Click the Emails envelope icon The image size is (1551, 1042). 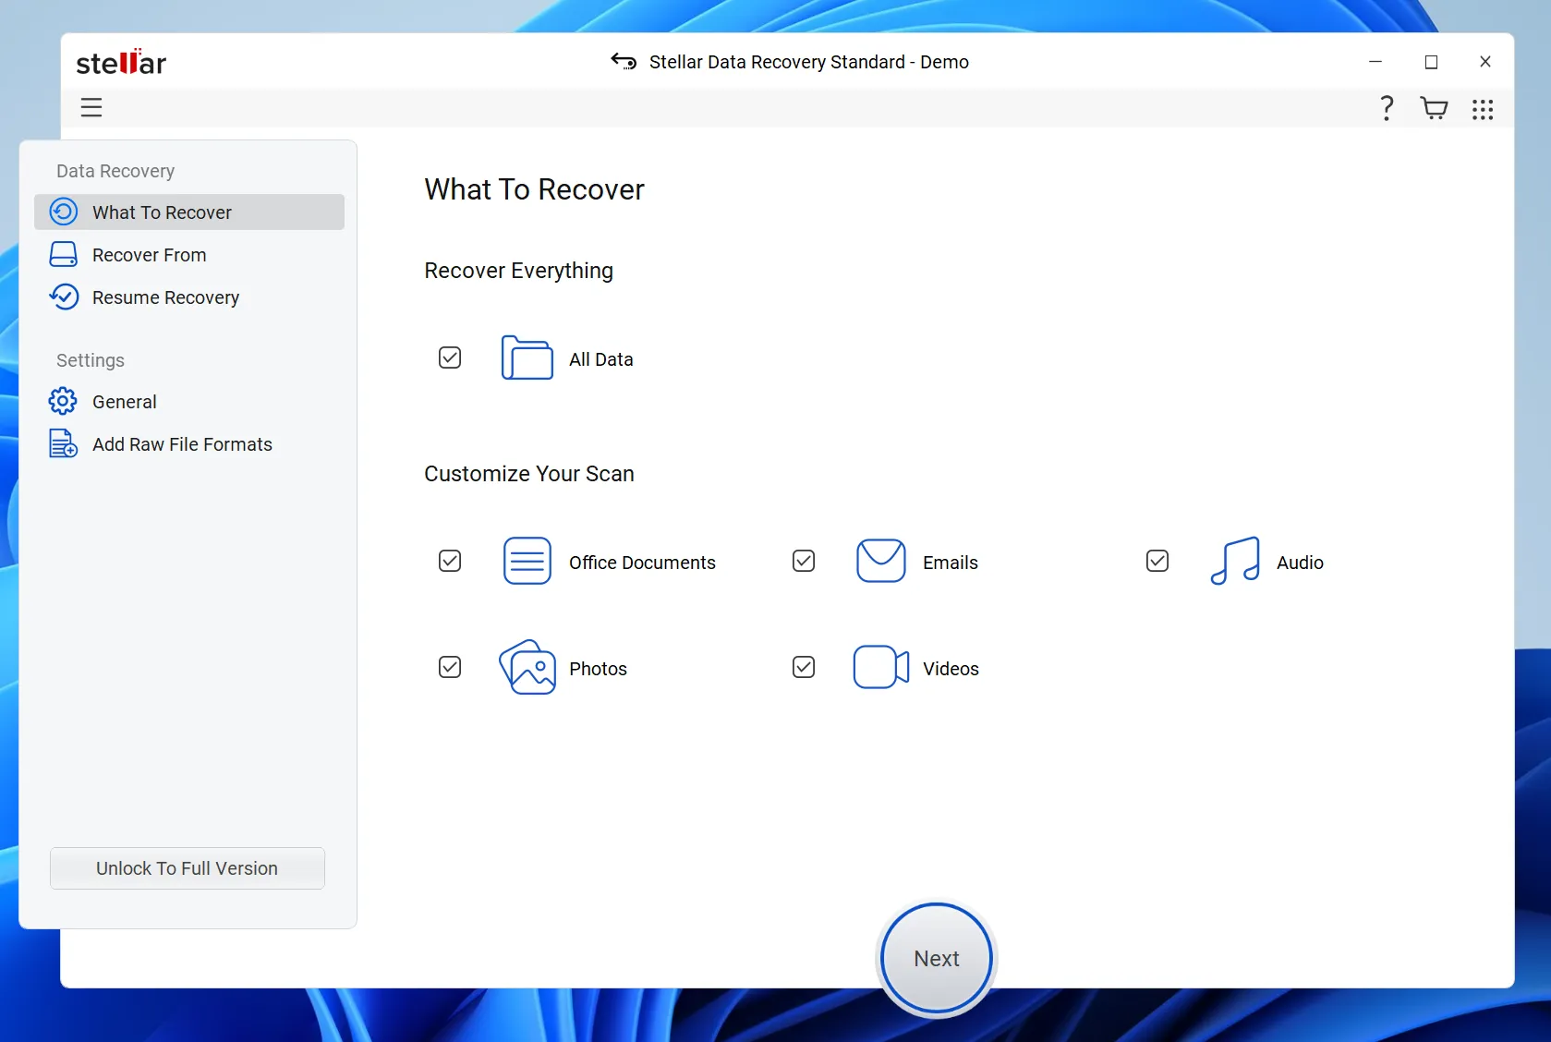click(x=881, y=561)
